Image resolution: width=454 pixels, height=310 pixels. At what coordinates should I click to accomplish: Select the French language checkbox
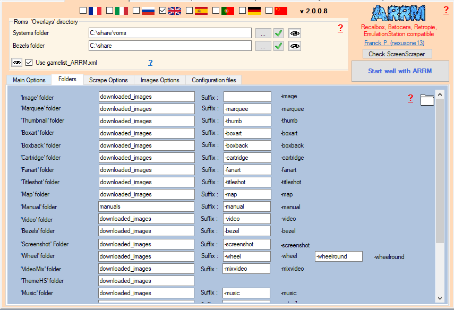coord(83,11)
